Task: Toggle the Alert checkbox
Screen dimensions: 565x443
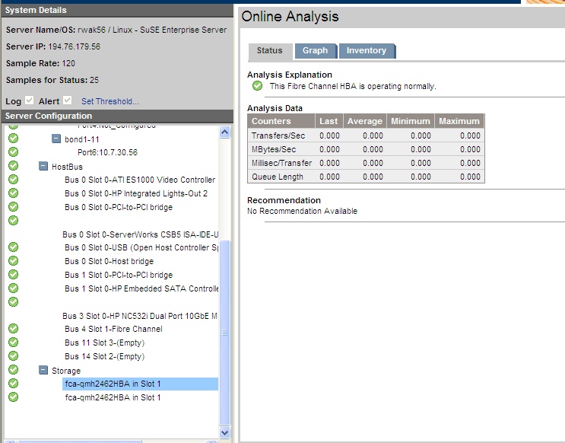Action: (x=68, y=100)
